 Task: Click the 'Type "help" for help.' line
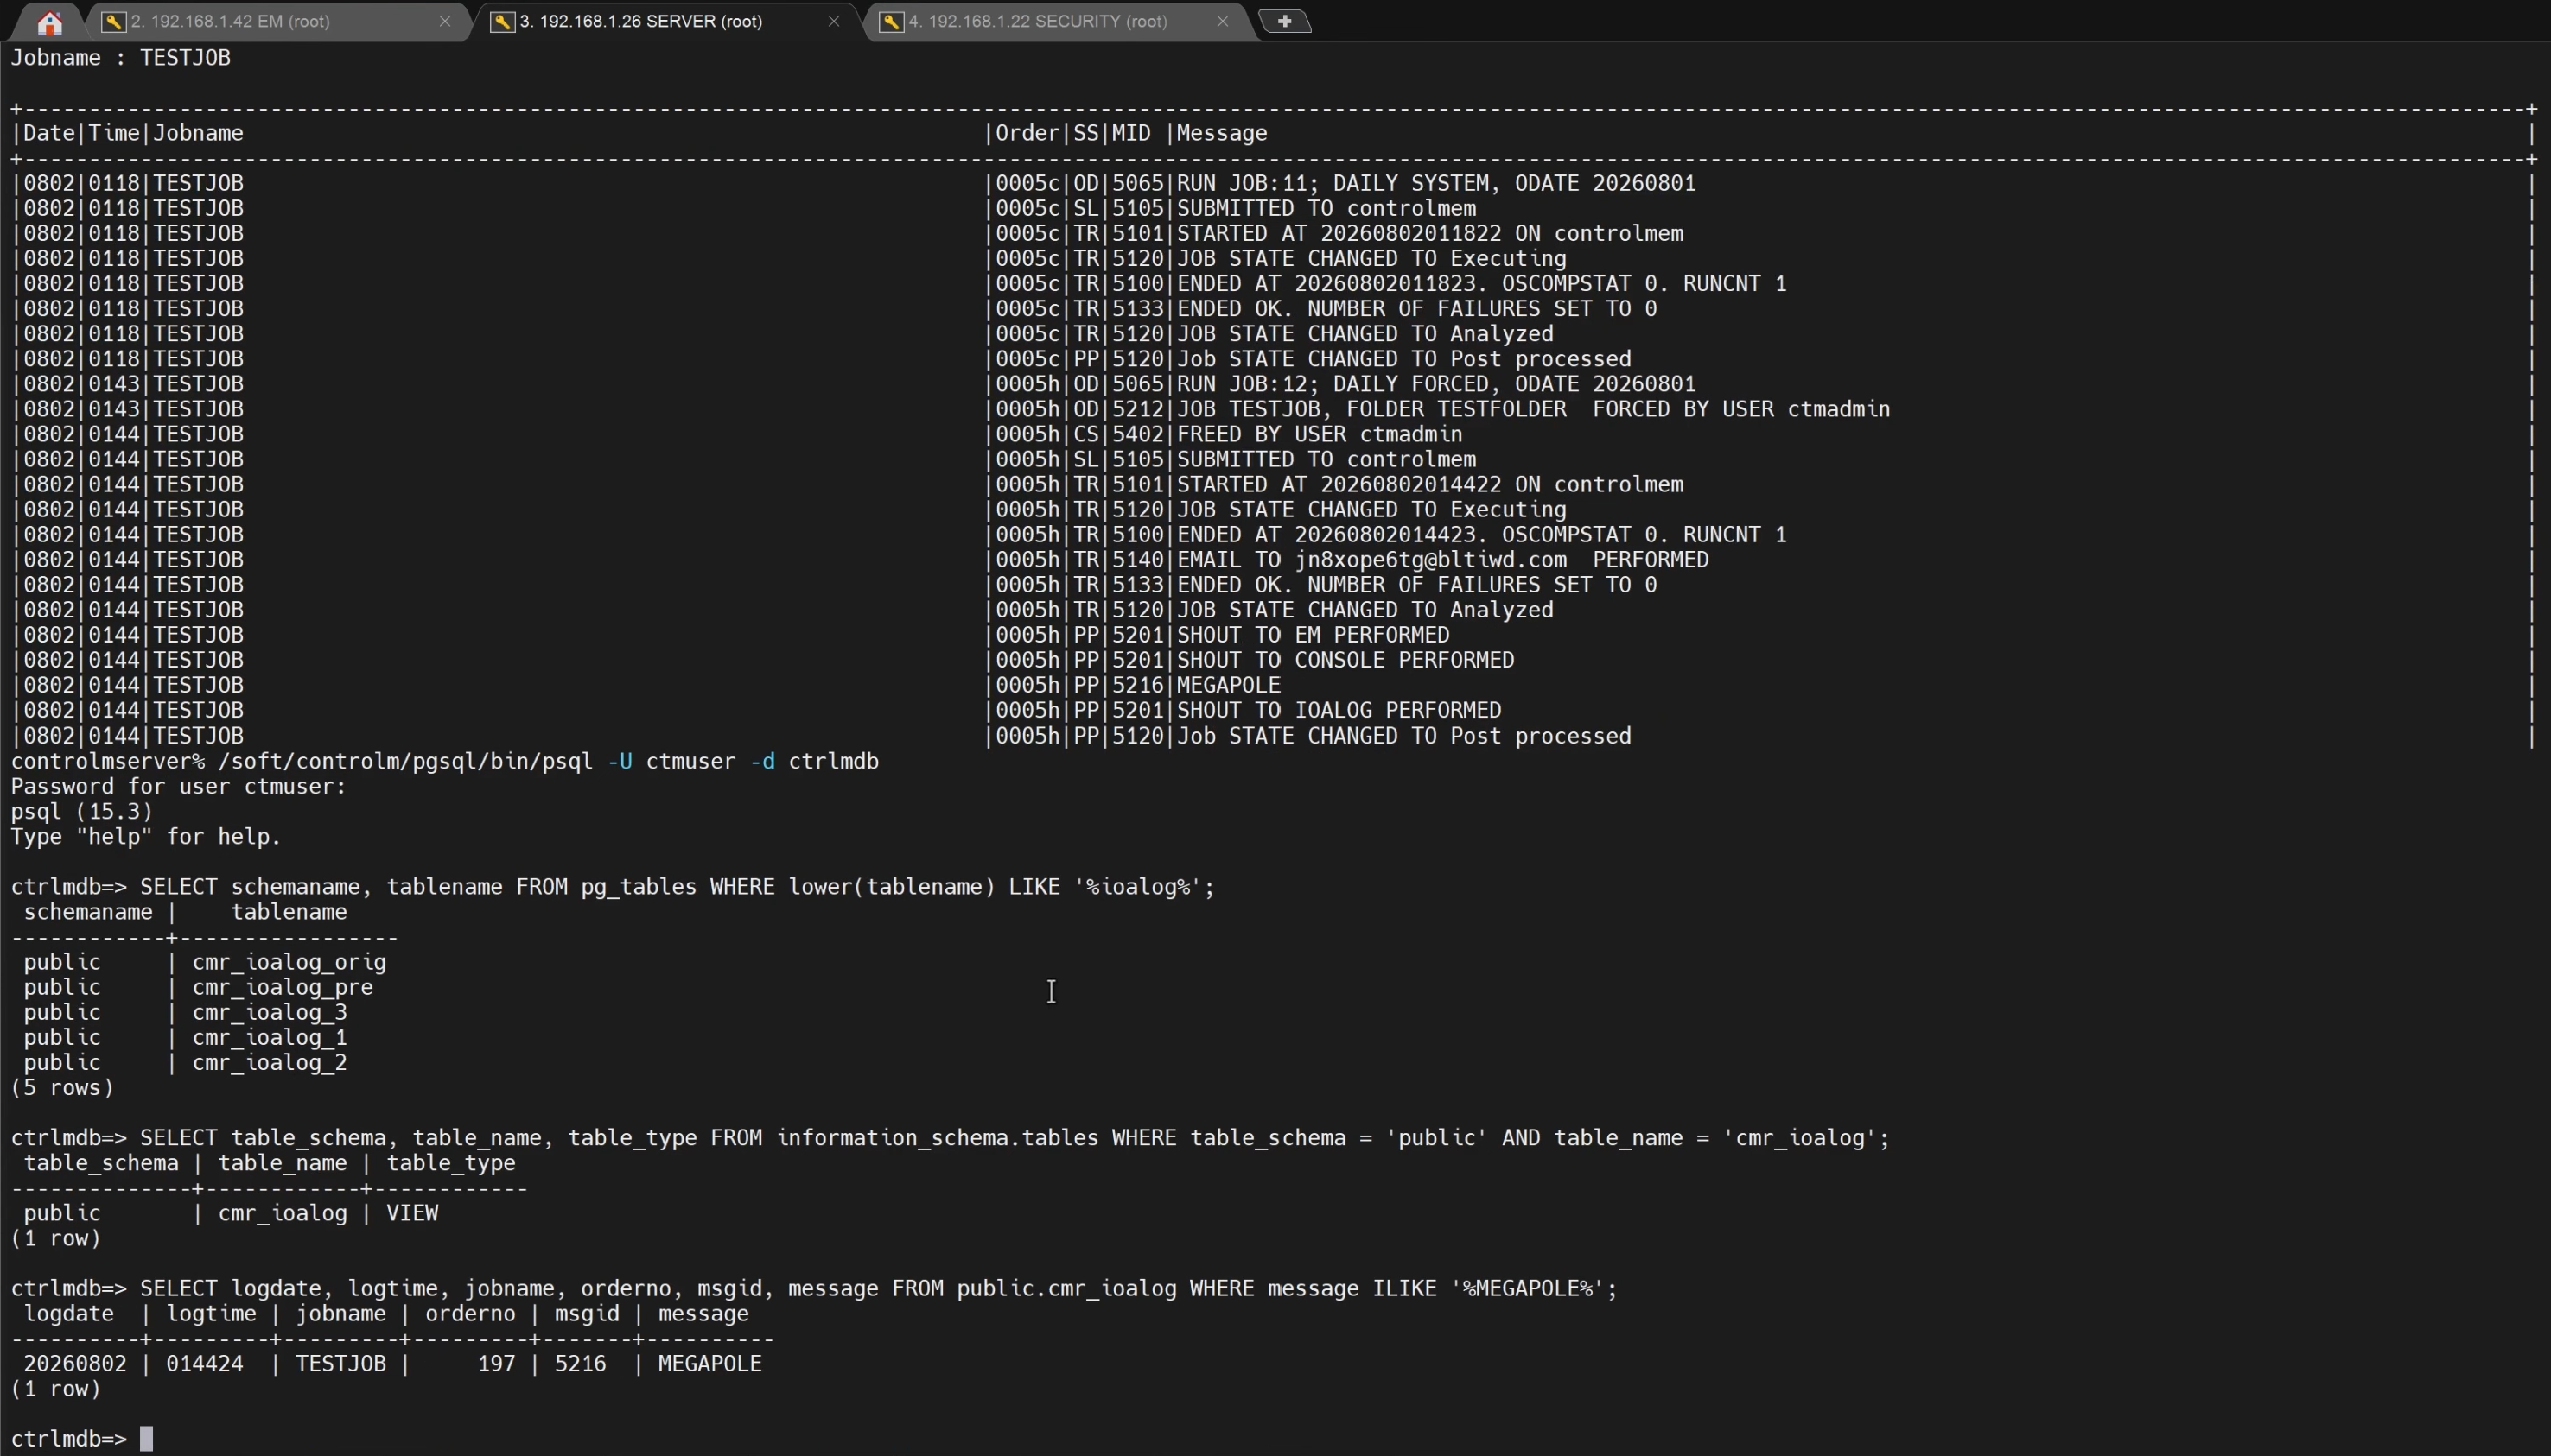[x=146, y=837]
